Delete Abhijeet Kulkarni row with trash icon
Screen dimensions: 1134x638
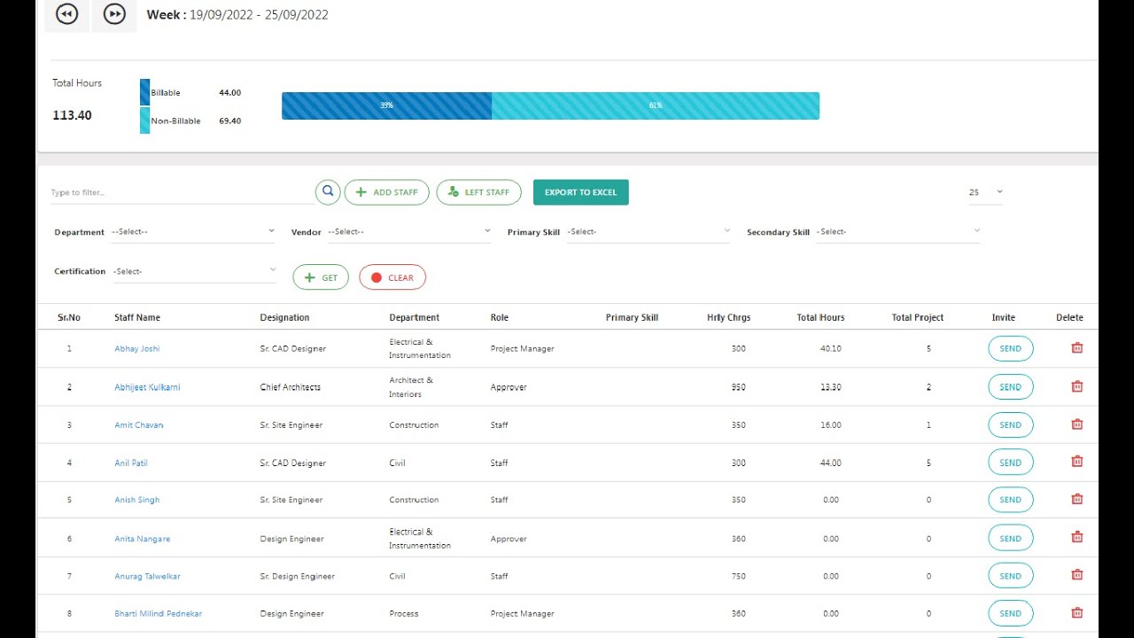[1077, 386]
